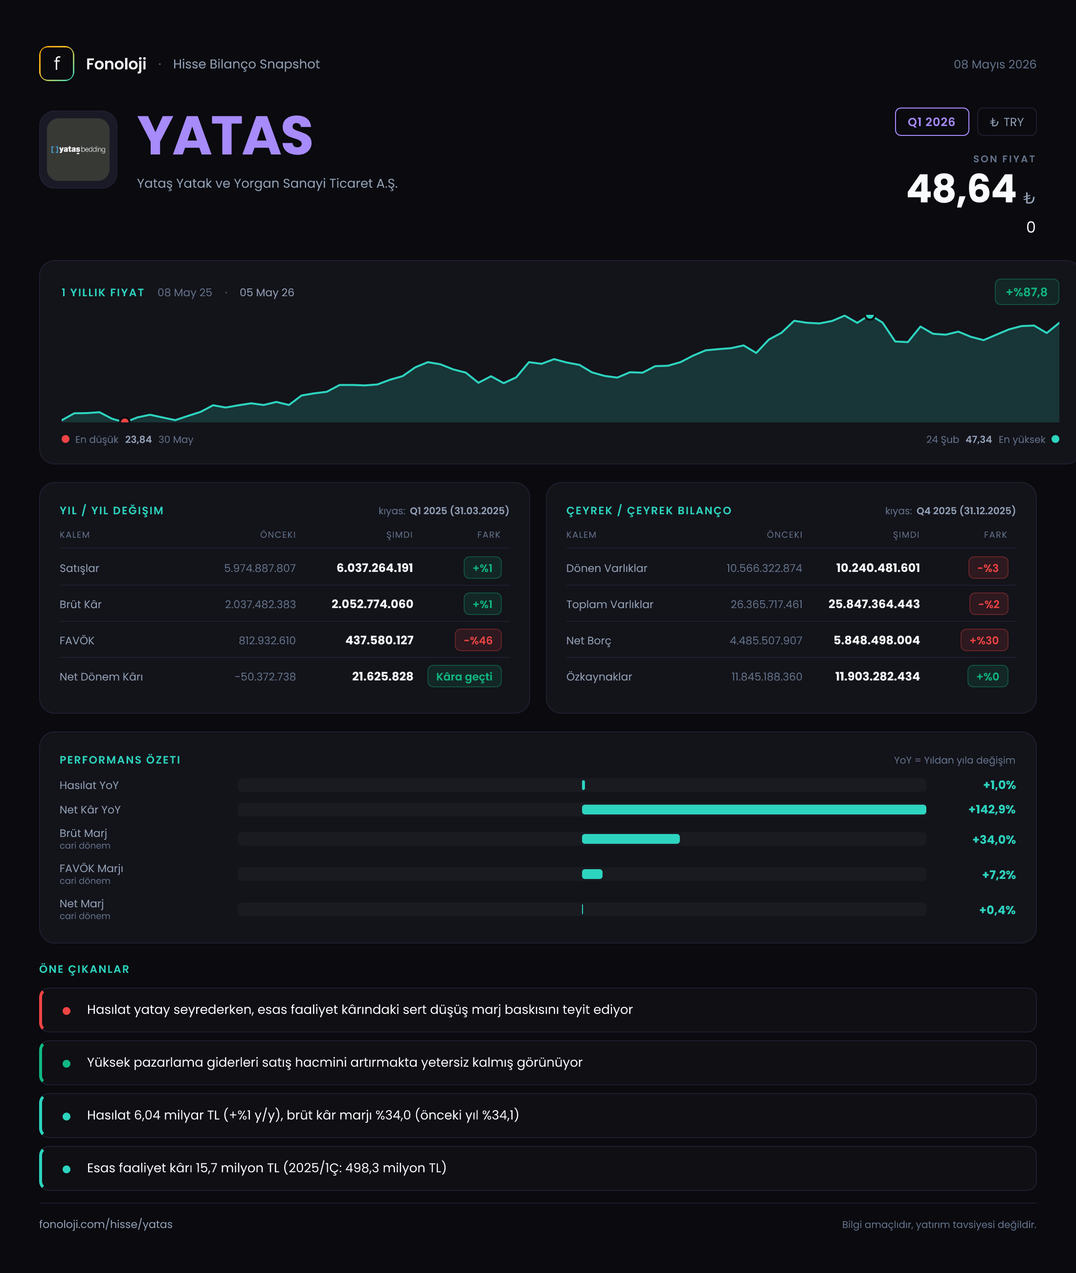Click the Özkaynaklar value 11.903.282.434
Image resolution: width=1076 pixels, height=1273 pixels.
[877, 676]
